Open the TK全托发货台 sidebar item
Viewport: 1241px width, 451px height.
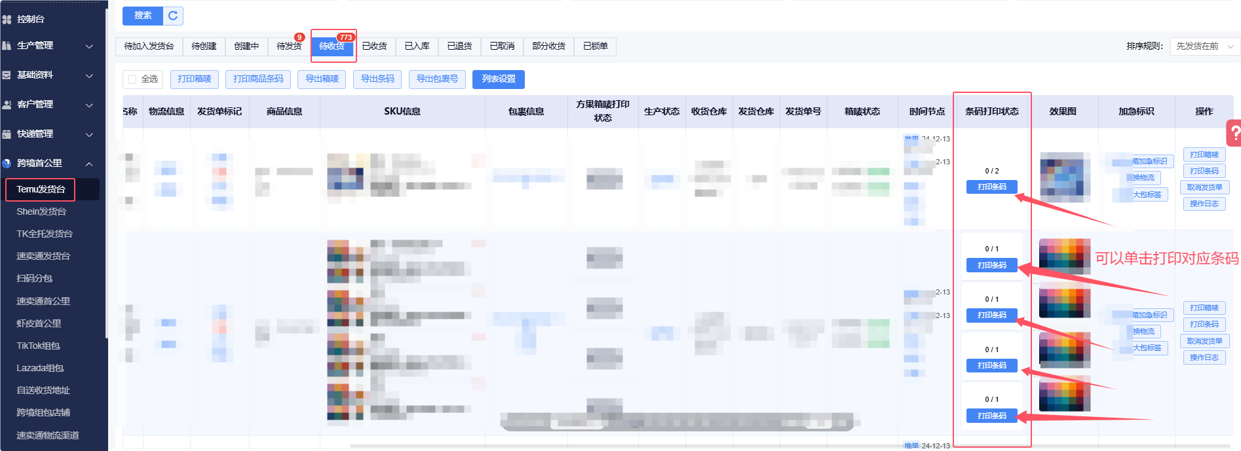(x=45, y=234)
